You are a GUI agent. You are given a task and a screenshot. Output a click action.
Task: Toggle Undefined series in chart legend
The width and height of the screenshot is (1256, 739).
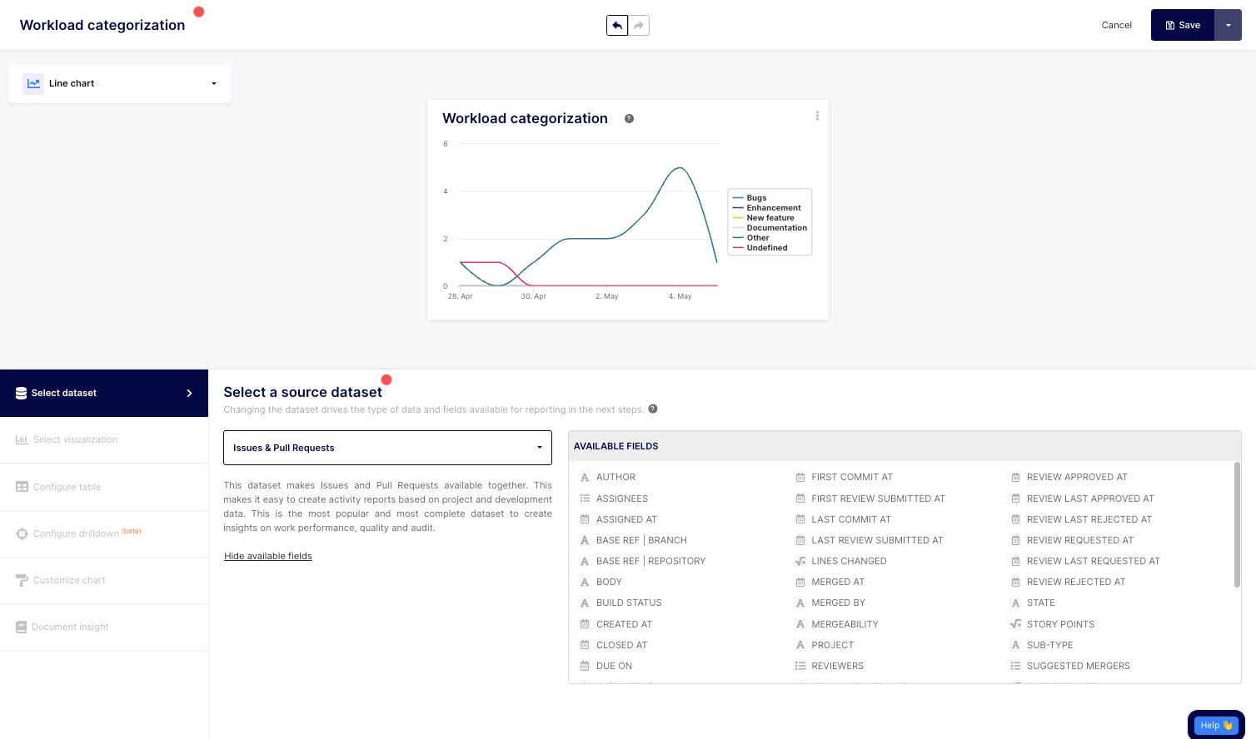766,248
